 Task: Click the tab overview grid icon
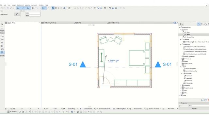click(x=6, y=23)
